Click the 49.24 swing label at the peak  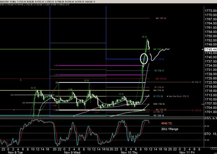144,37
